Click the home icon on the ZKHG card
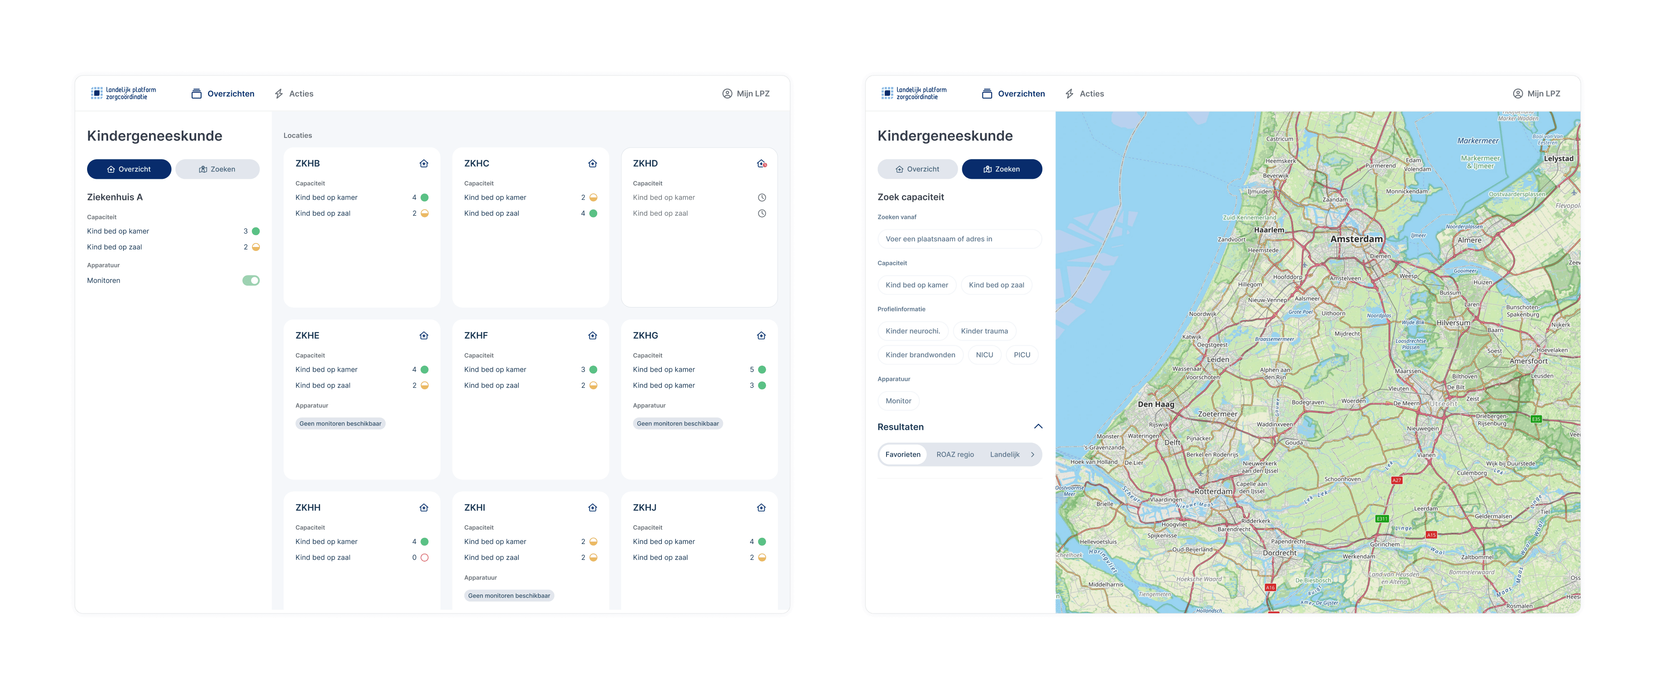Viewport: 1657px width, 689px height. point(761,335)
